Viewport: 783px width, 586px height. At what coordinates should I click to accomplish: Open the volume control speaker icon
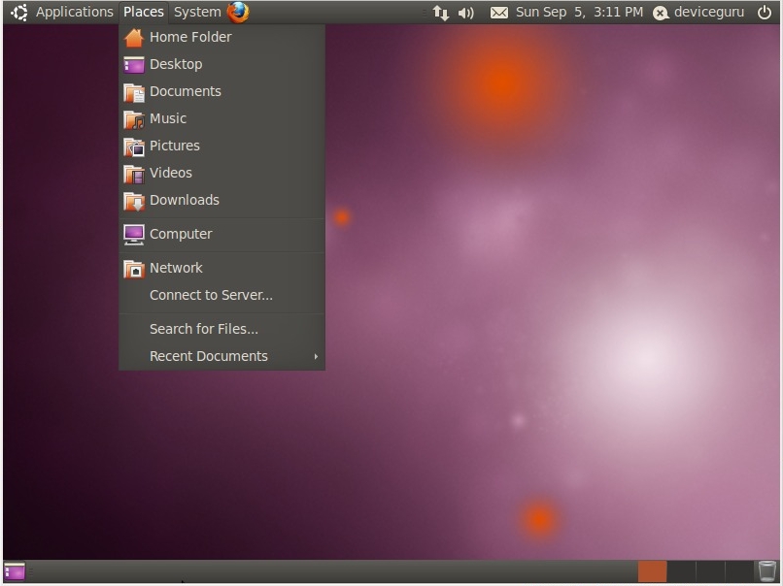466,13
